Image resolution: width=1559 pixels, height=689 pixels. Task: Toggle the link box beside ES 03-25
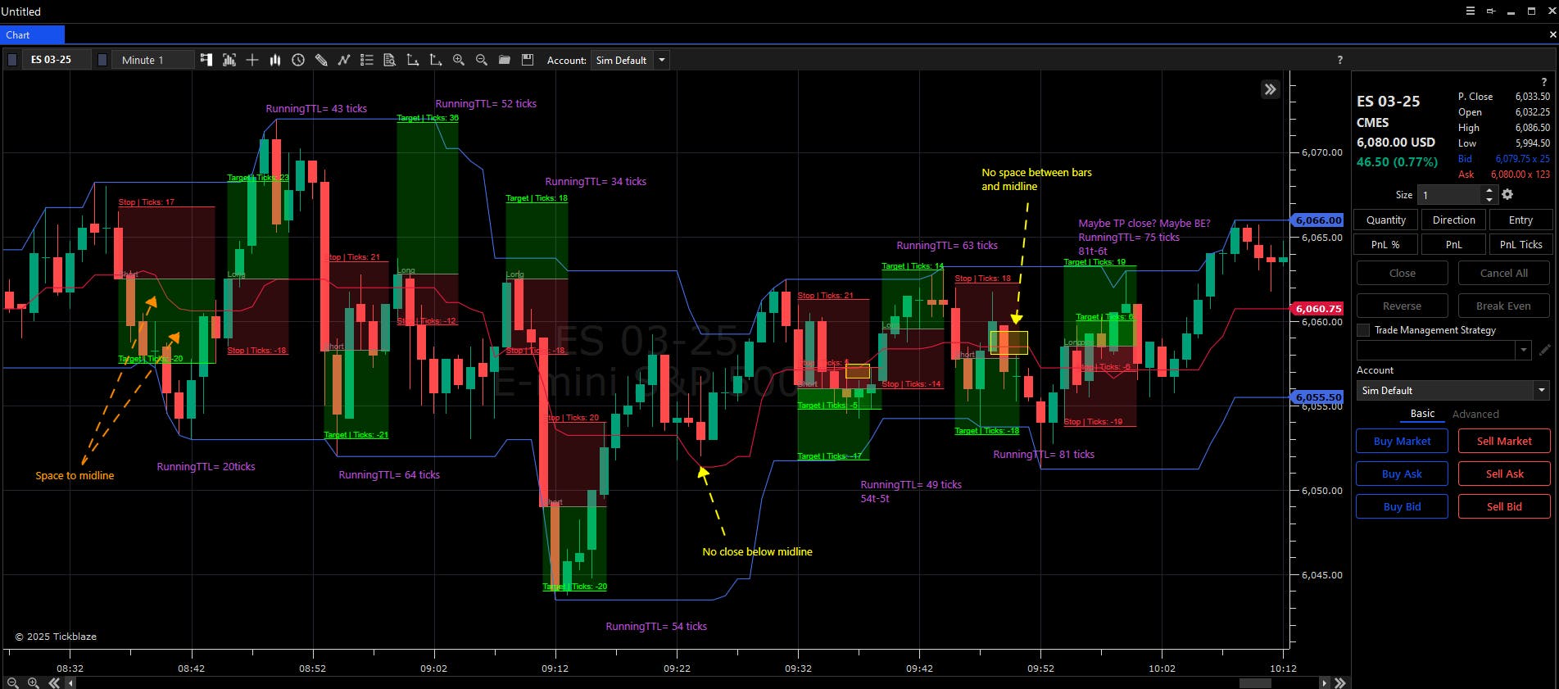pyautogui.click(x=12, y=60)
